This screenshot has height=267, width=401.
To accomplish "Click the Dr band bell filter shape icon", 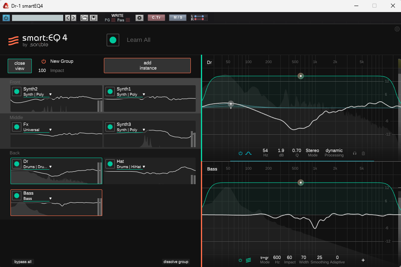I will [248, 153].
